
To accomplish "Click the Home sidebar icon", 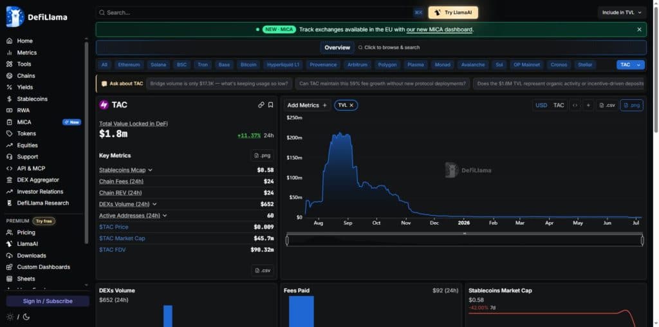I will [9, 41].
